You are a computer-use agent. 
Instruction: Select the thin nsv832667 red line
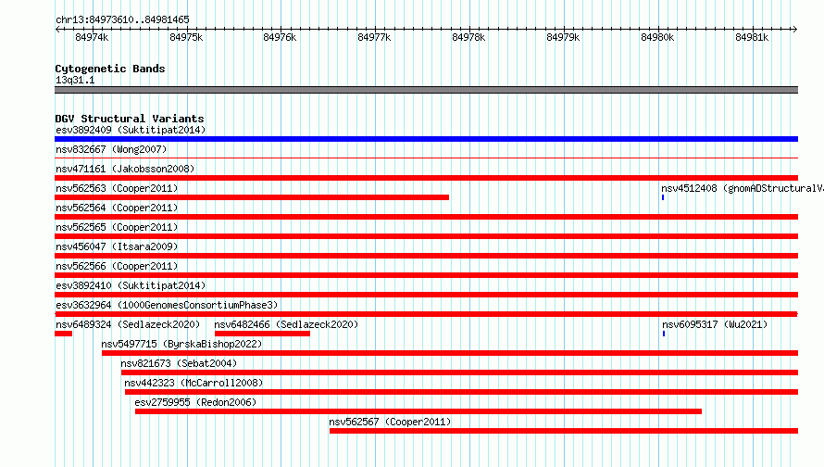[426, 158]
